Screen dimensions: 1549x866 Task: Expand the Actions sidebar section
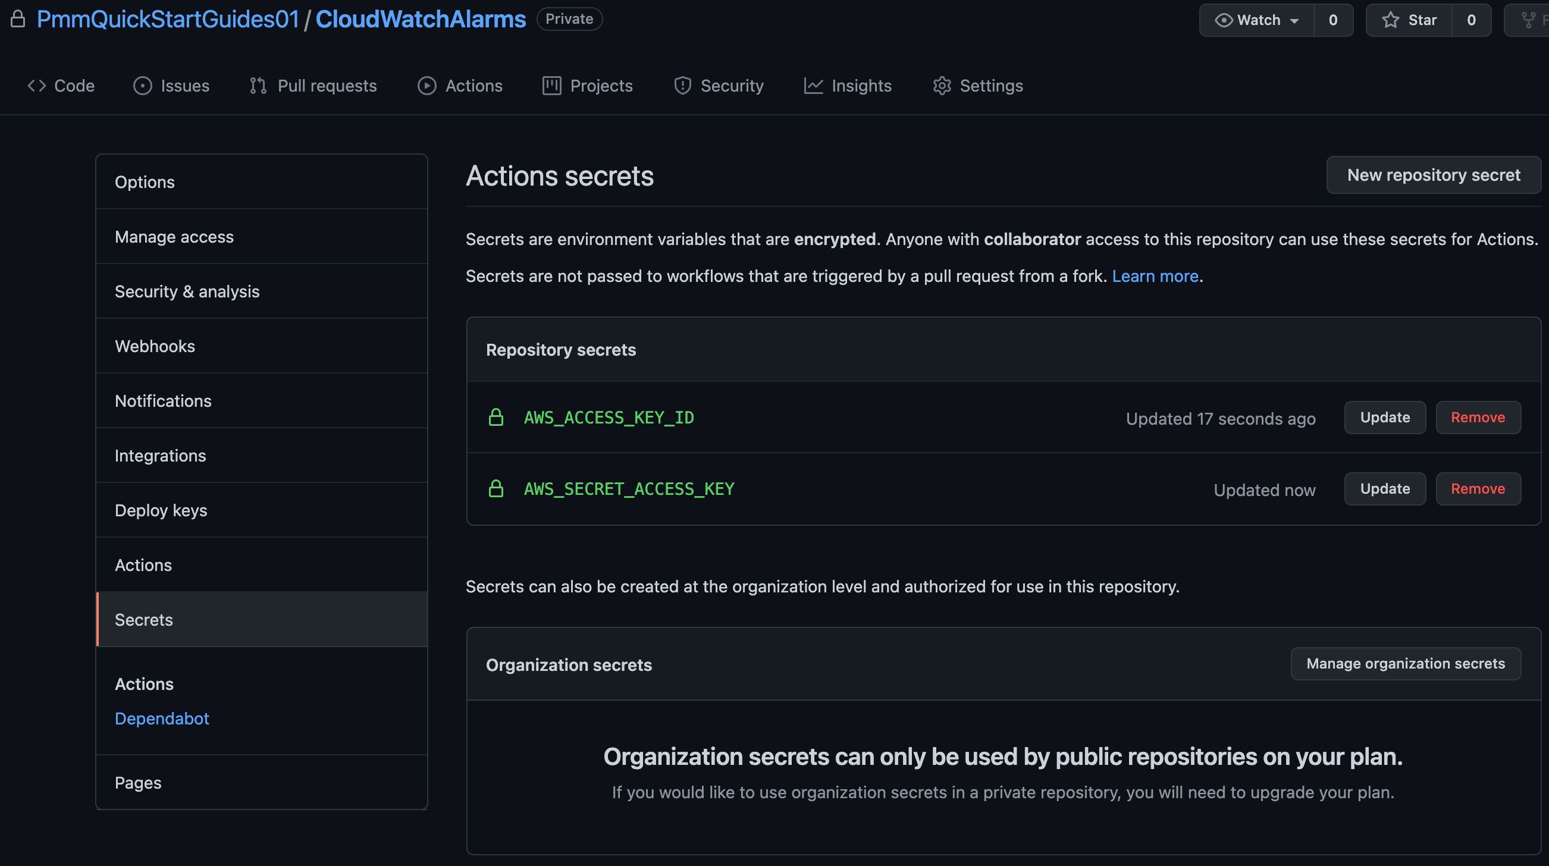[x=143, y=683]
